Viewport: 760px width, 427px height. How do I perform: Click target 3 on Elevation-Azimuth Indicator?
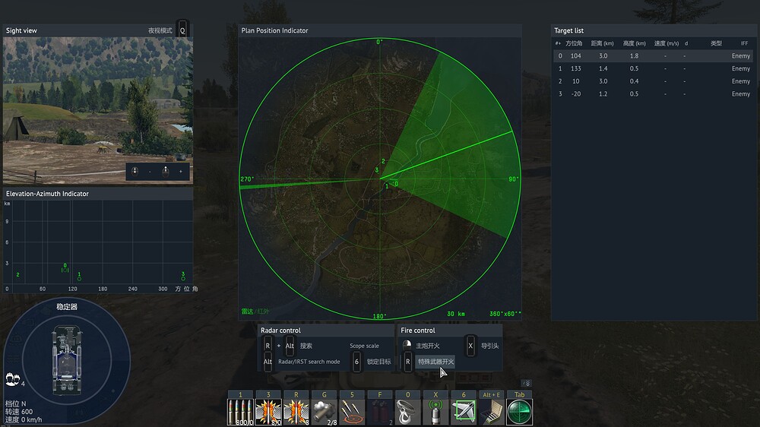tap(182, 276)
